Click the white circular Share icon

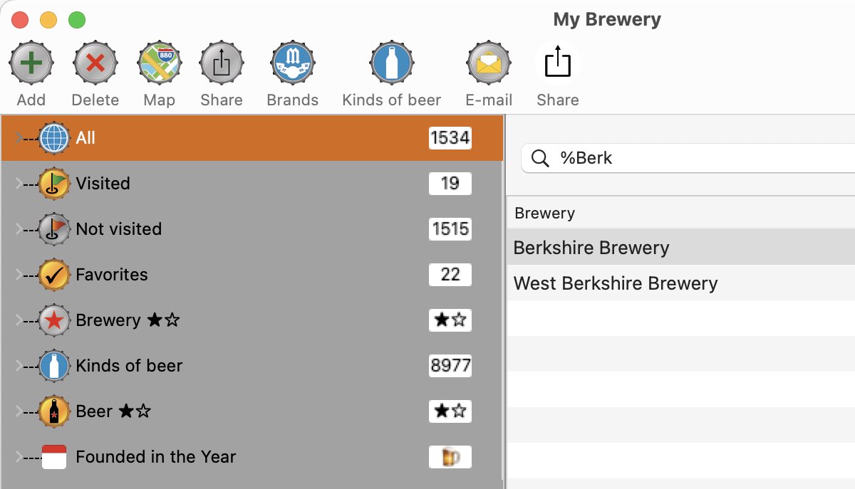click(x=557, y=63)
